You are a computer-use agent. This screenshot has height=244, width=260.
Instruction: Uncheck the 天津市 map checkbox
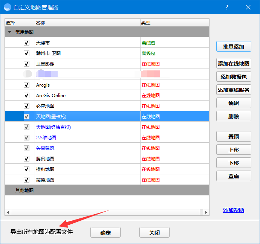(x=26, y=43)
